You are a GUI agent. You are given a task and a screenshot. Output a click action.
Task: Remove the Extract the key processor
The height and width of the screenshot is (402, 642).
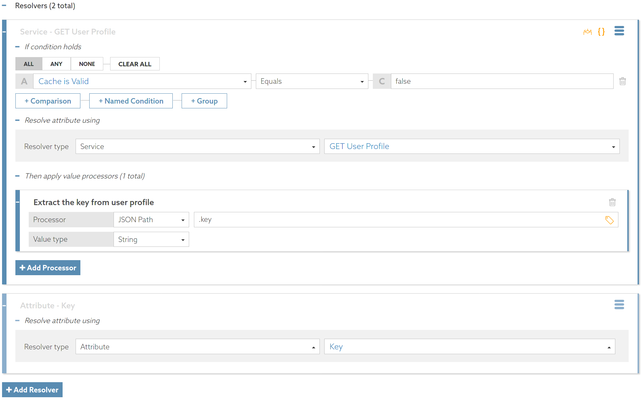pos(612,202)
